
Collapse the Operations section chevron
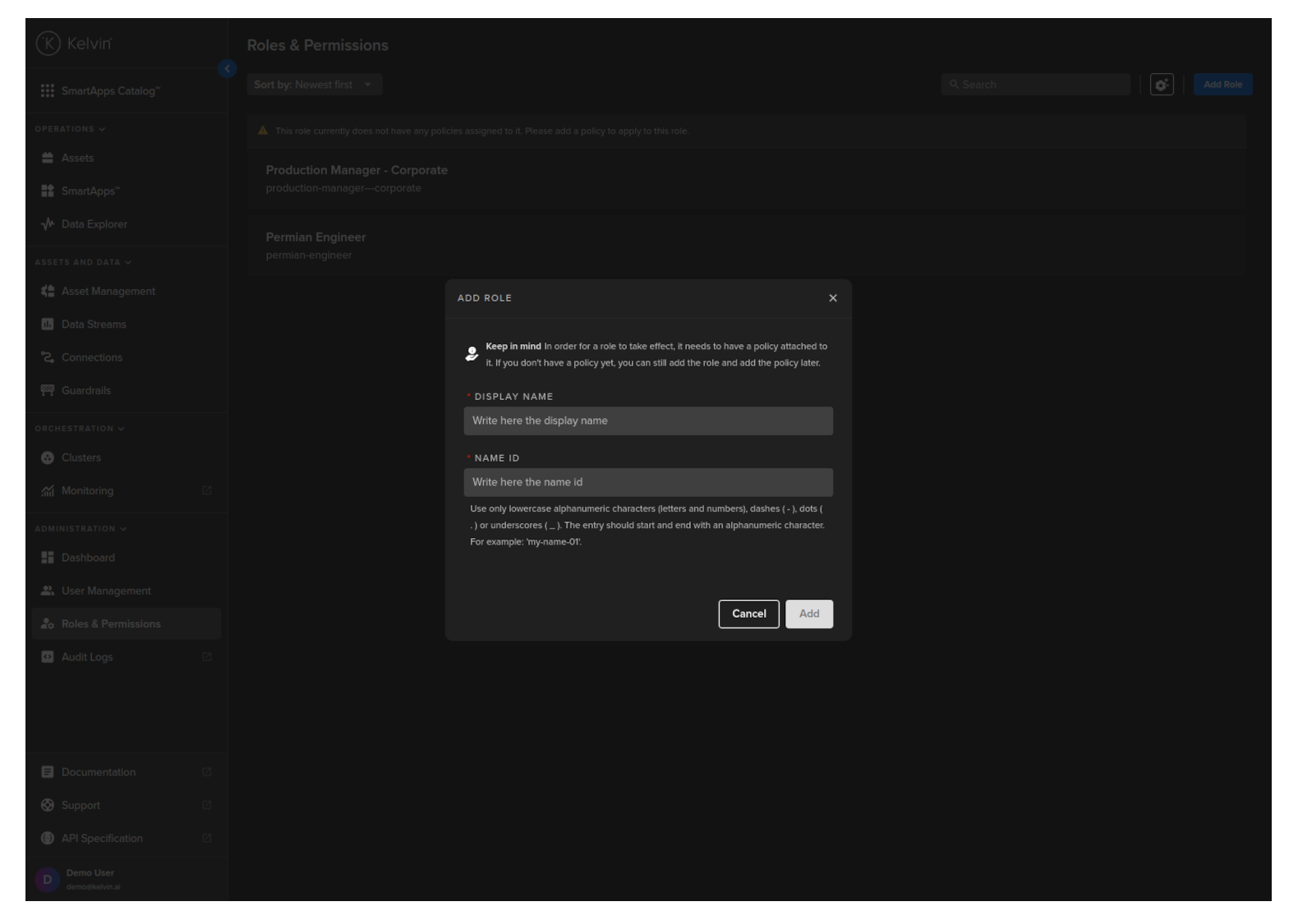coord(102,129)
